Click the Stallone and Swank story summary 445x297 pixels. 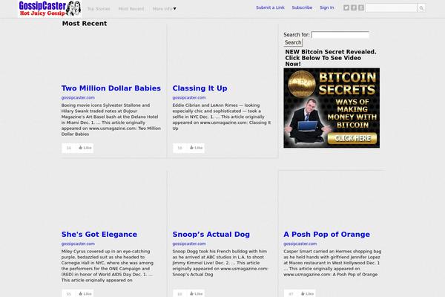pos(111,120)
